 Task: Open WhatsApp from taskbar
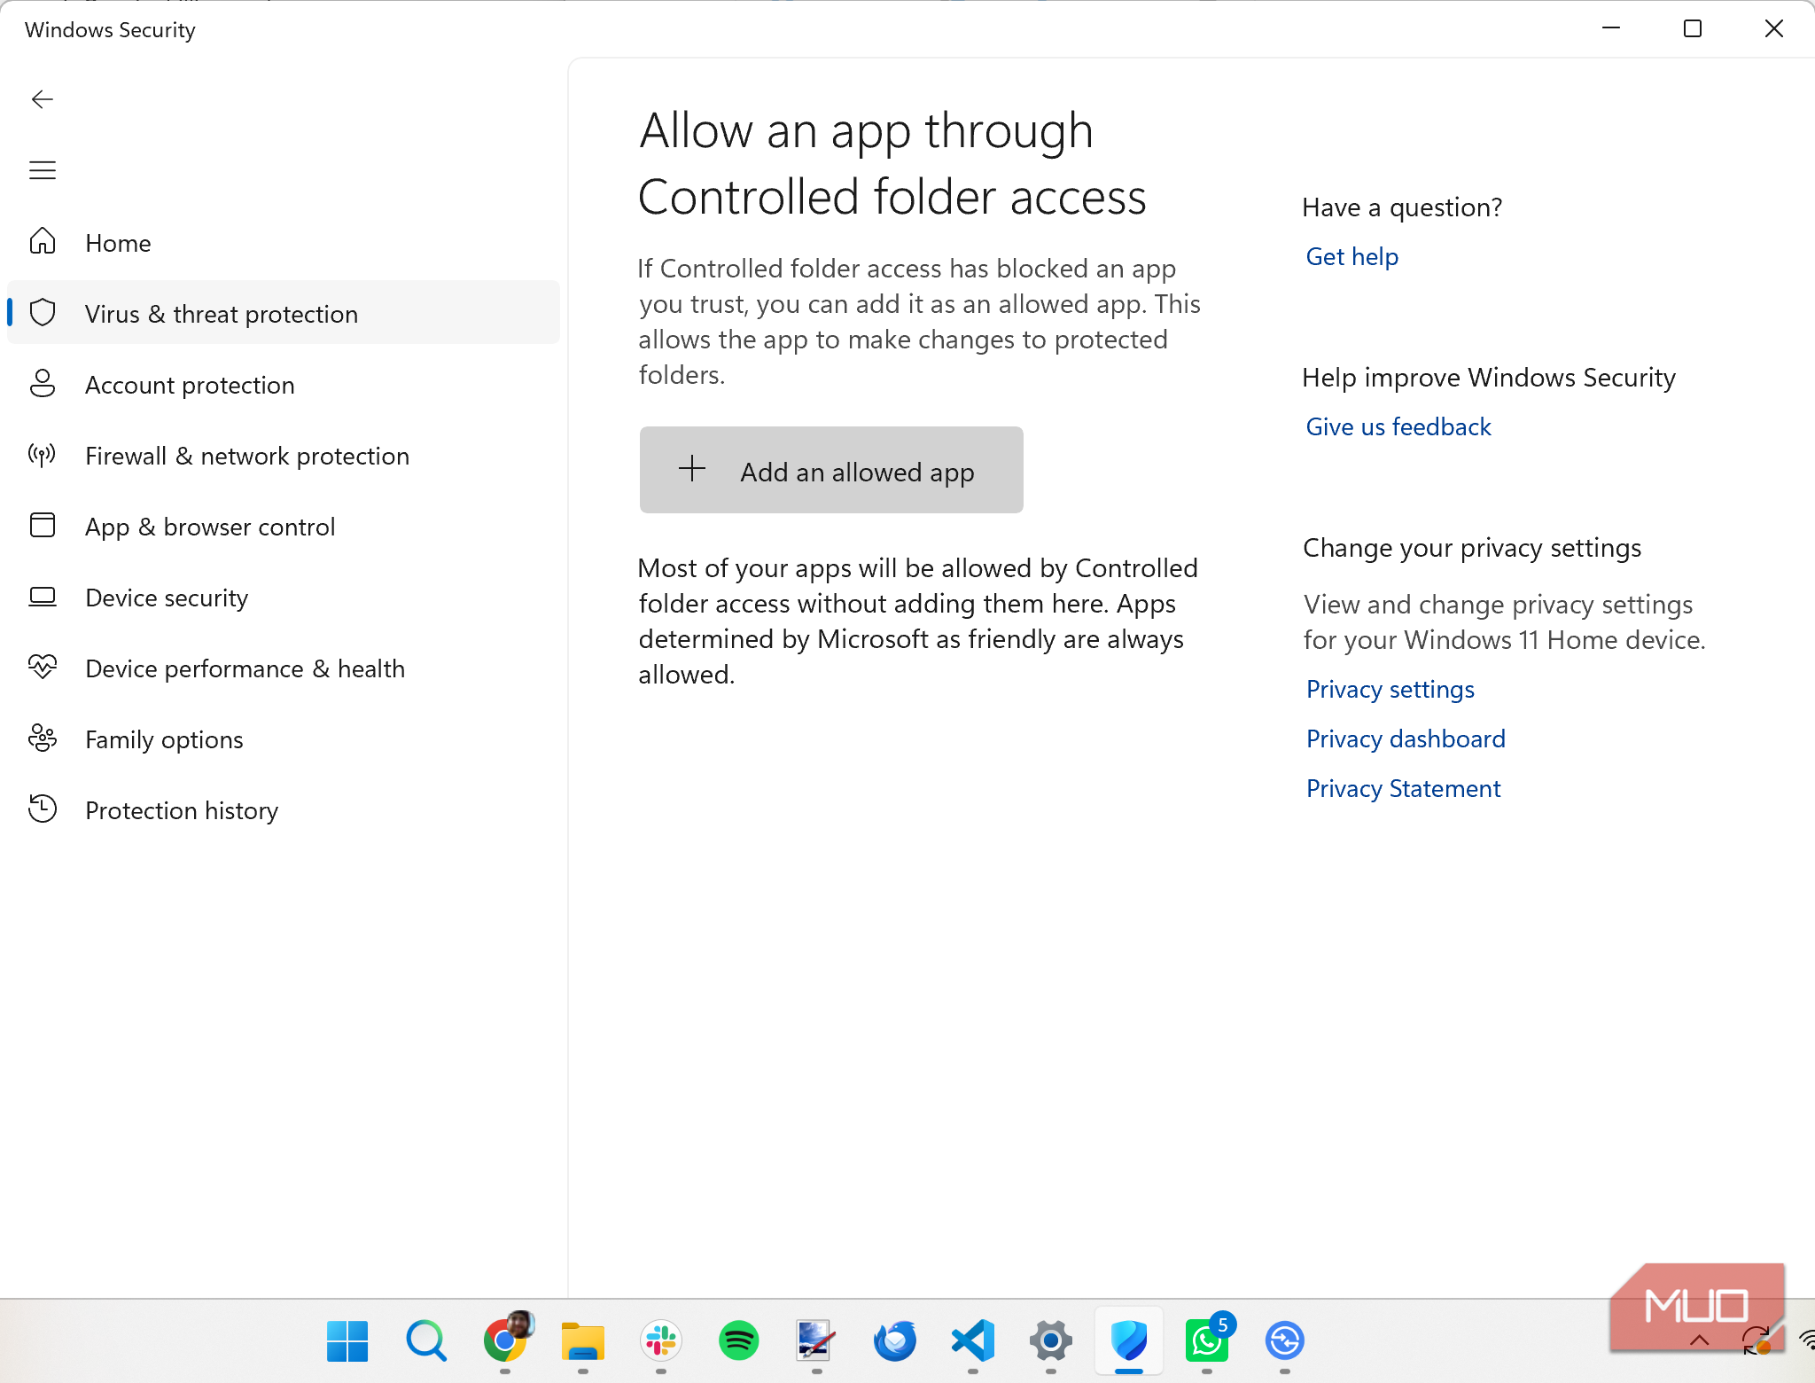[1207, 1340]
